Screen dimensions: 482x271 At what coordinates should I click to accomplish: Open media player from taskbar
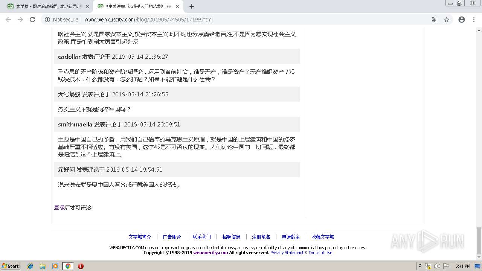click(x=55, y=266)
